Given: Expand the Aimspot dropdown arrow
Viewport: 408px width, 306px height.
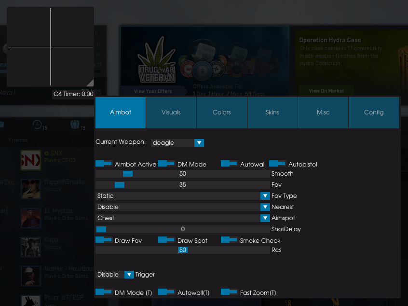Looking at the screenshot, I should (265, 218).
